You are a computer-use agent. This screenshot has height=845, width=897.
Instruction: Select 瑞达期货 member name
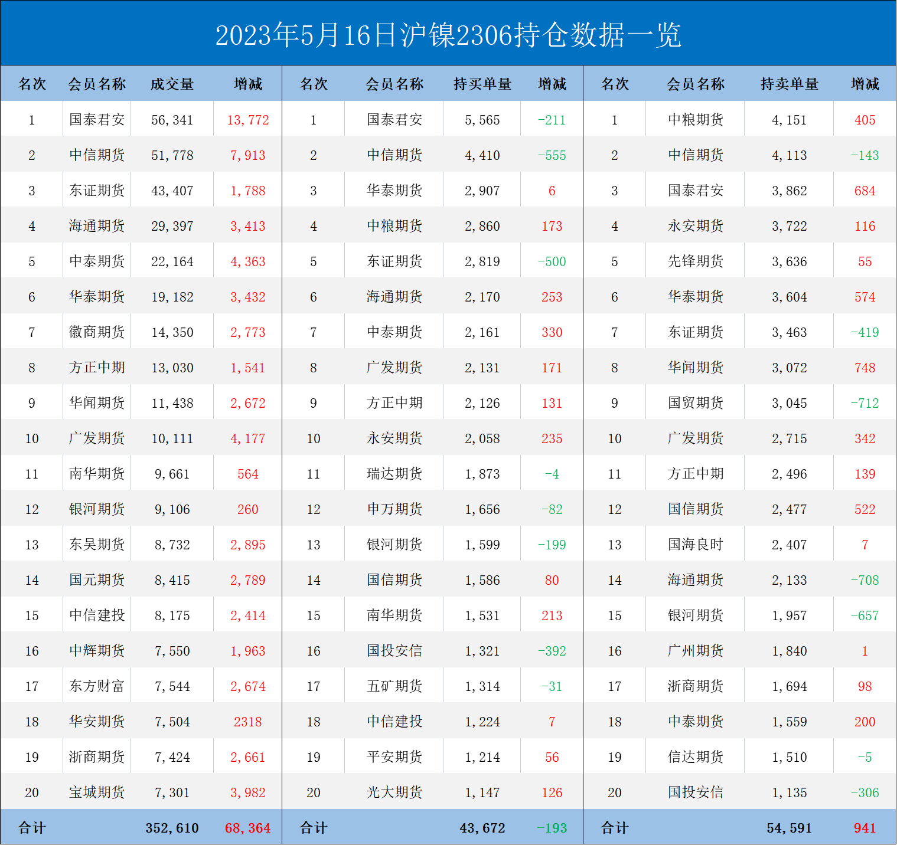pos(394,473)
